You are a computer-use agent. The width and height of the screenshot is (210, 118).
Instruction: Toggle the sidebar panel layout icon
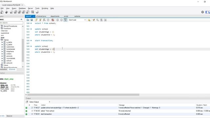(207, 12)
